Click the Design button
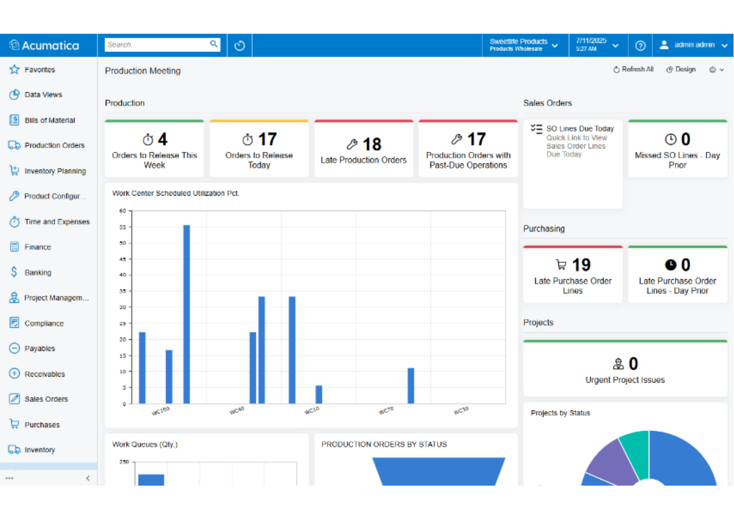The width and height of the screenshot is (734, 520). click(x=681, y=70)
